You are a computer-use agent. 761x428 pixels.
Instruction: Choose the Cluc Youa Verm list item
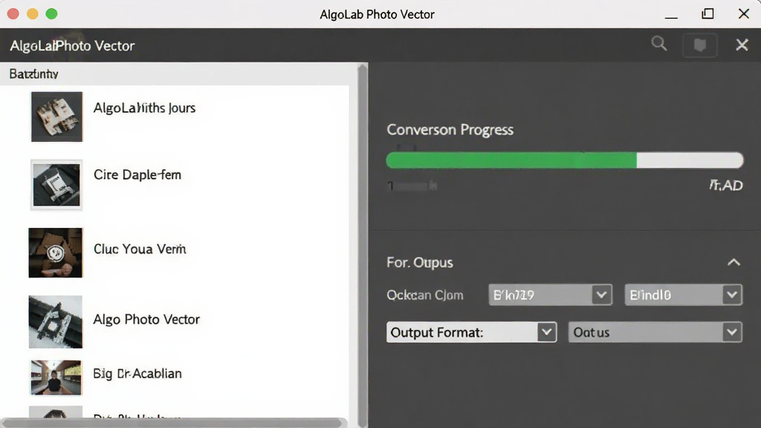pos(140,249)
